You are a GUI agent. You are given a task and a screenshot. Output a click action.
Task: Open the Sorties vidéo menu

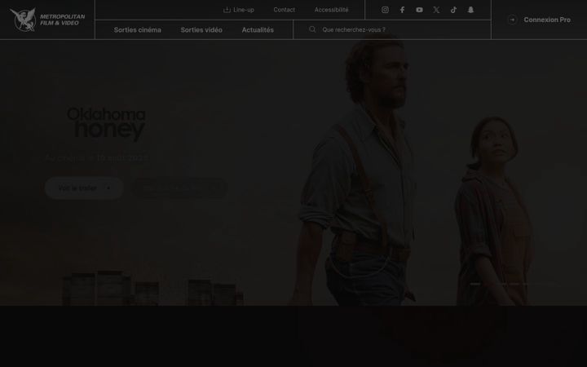click(x=201, y=30)
